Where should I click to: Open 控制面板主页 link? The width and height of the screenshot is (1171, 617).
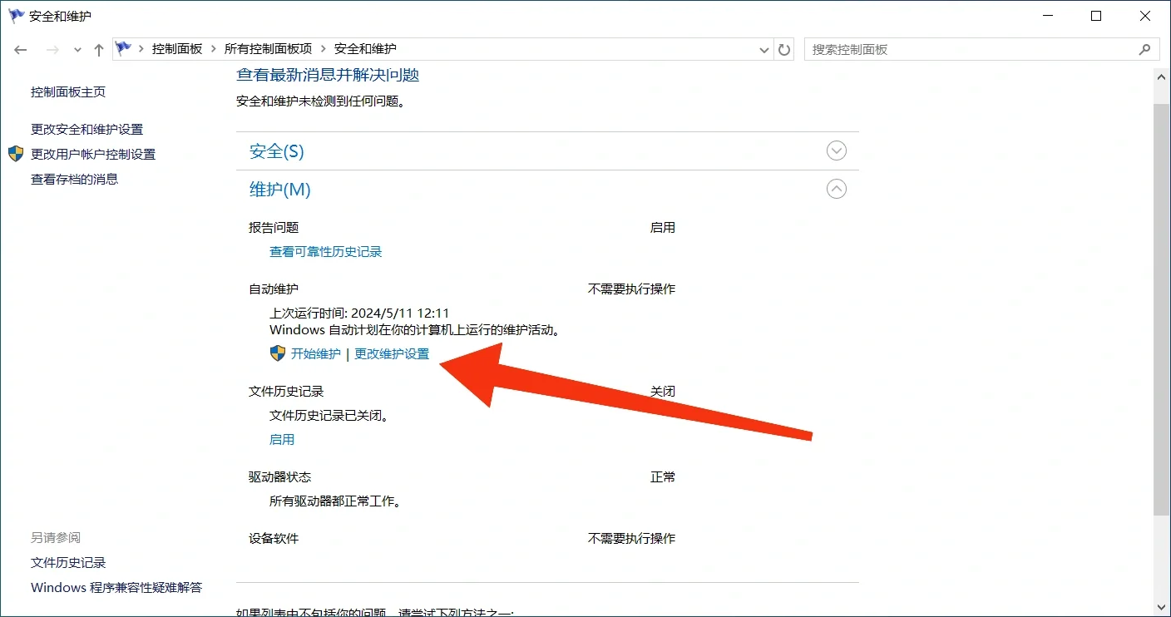(68, 92)
